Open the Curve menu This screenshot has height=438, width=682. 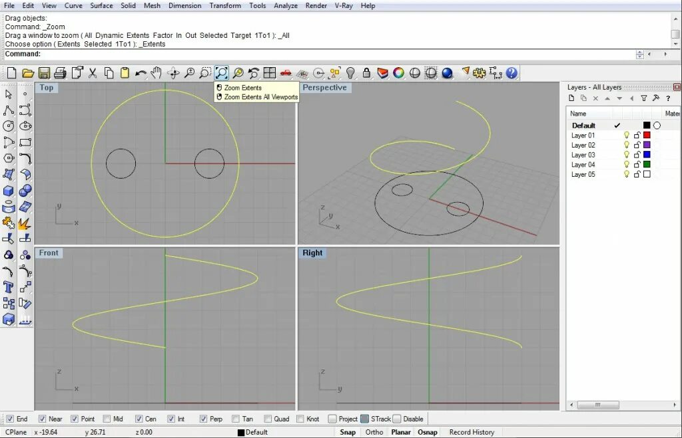73,5
